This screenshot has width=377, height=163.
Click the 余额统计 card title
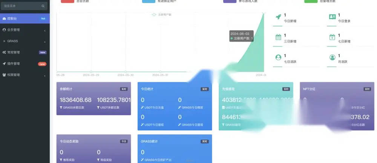tap(66, 89)
